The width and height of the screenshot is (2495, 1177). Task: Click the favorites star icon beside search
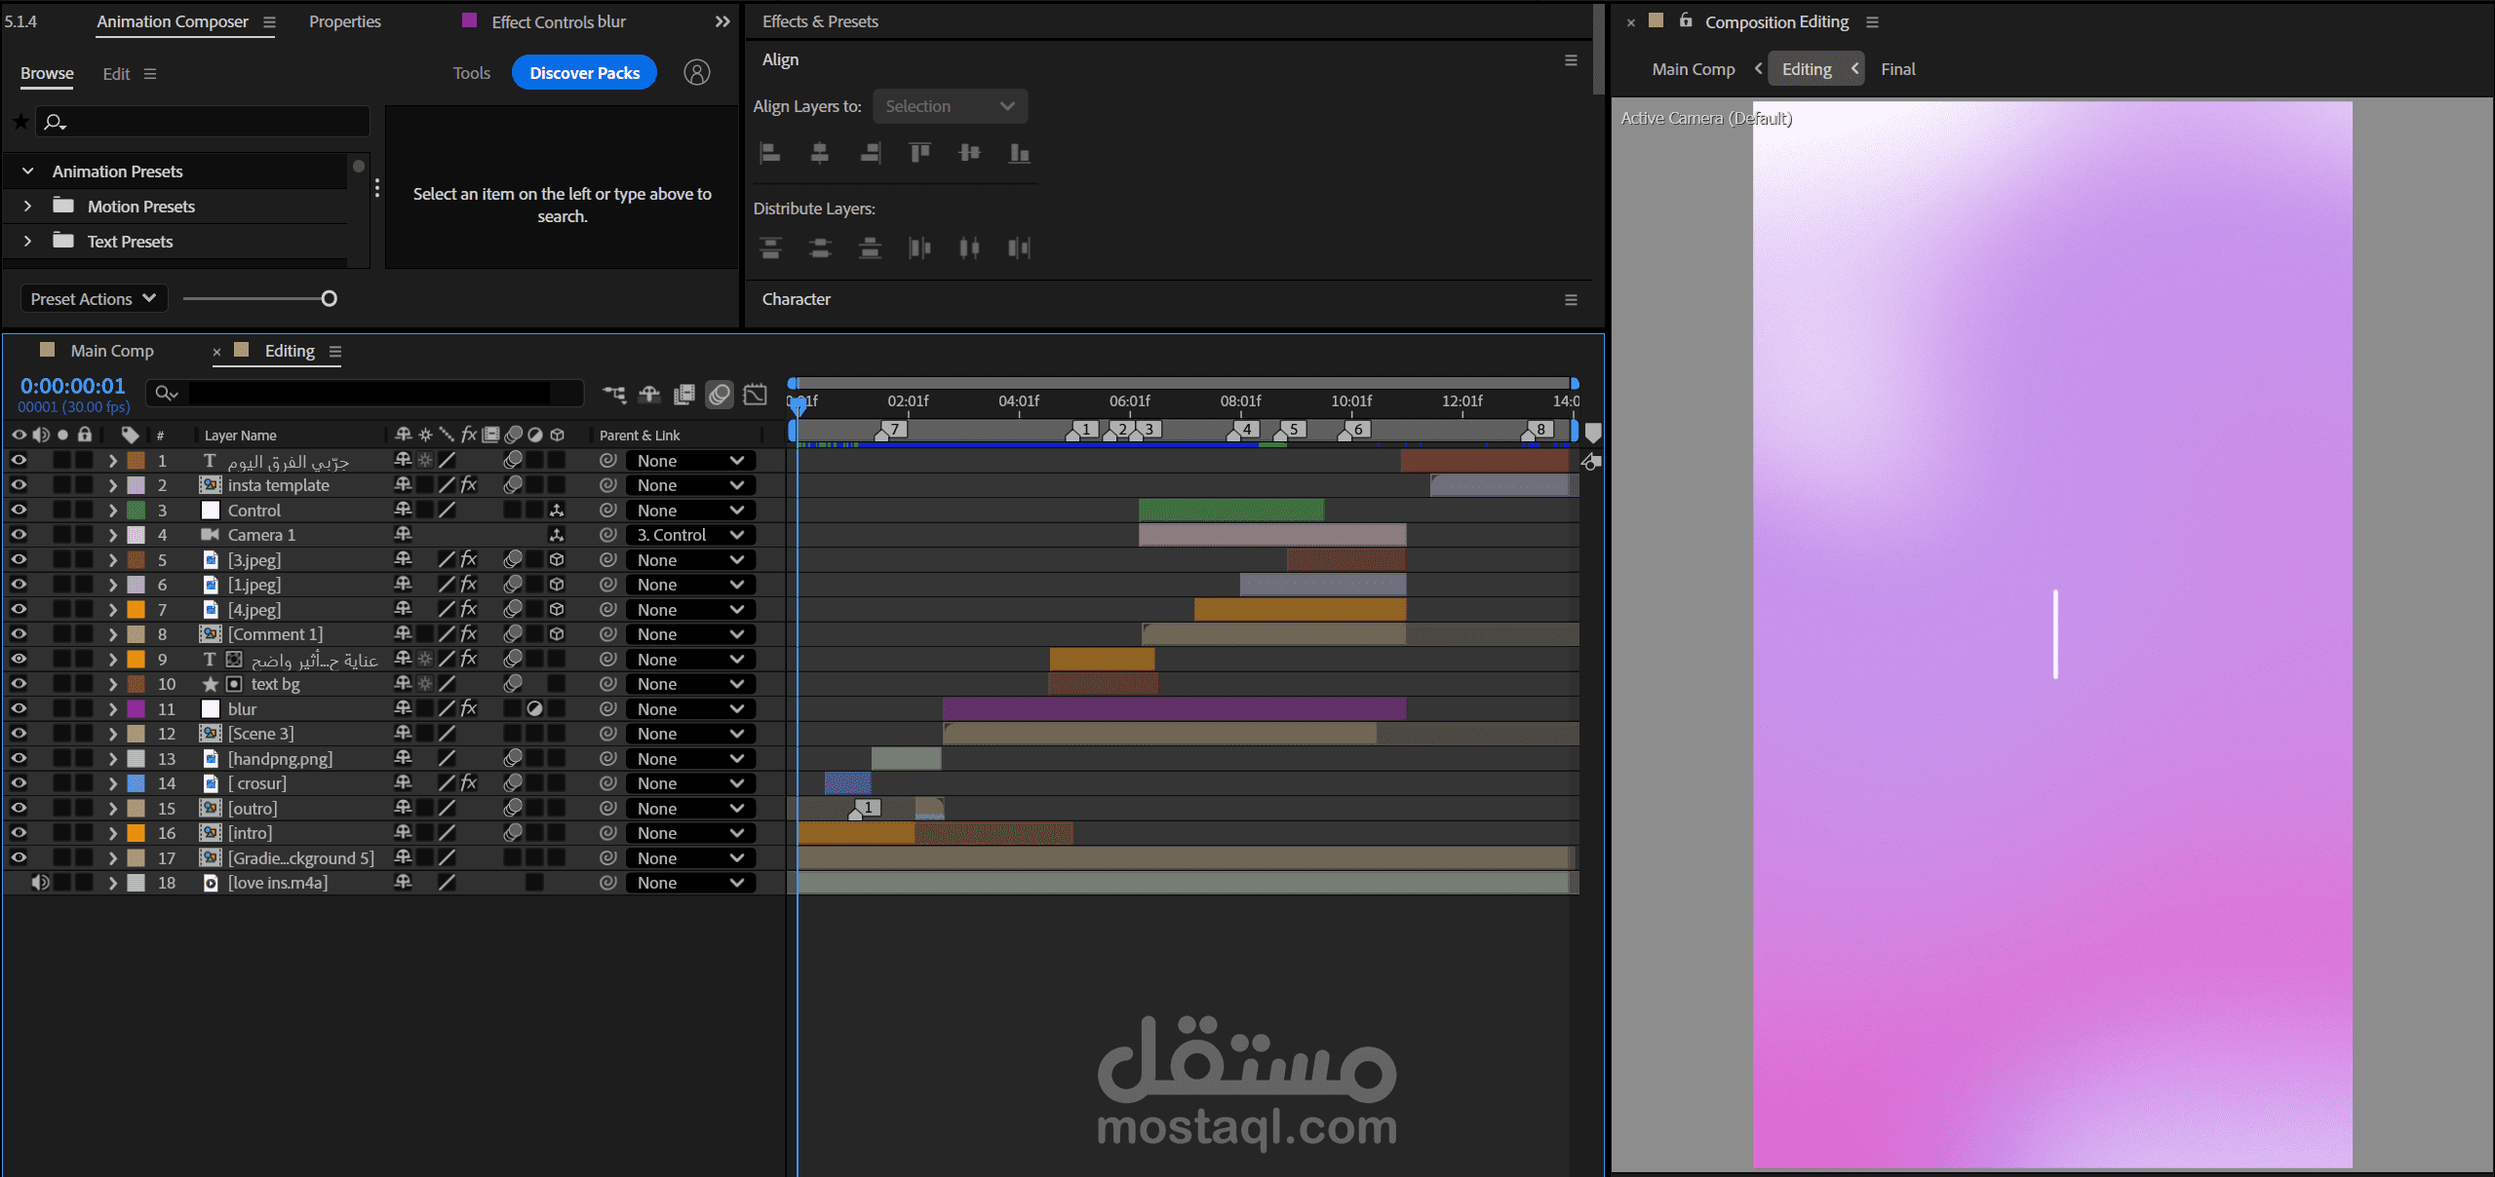20,122
